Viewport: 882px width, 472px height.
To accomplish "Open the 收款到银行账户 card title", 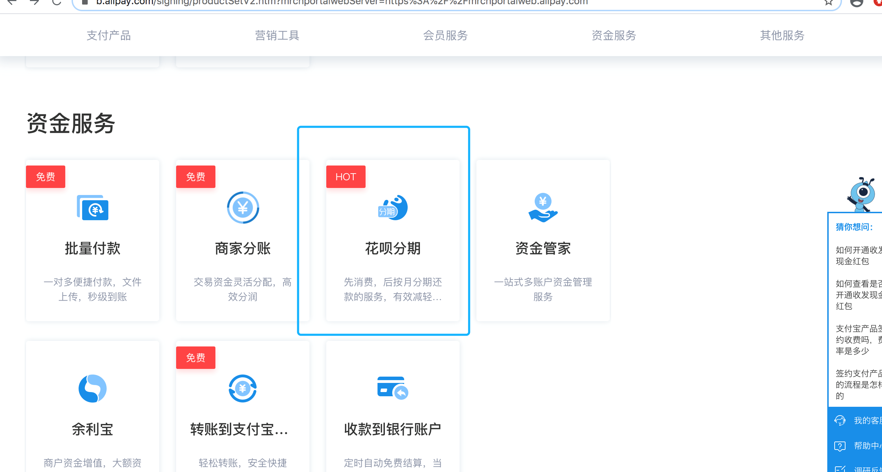I will click(393, 429).
